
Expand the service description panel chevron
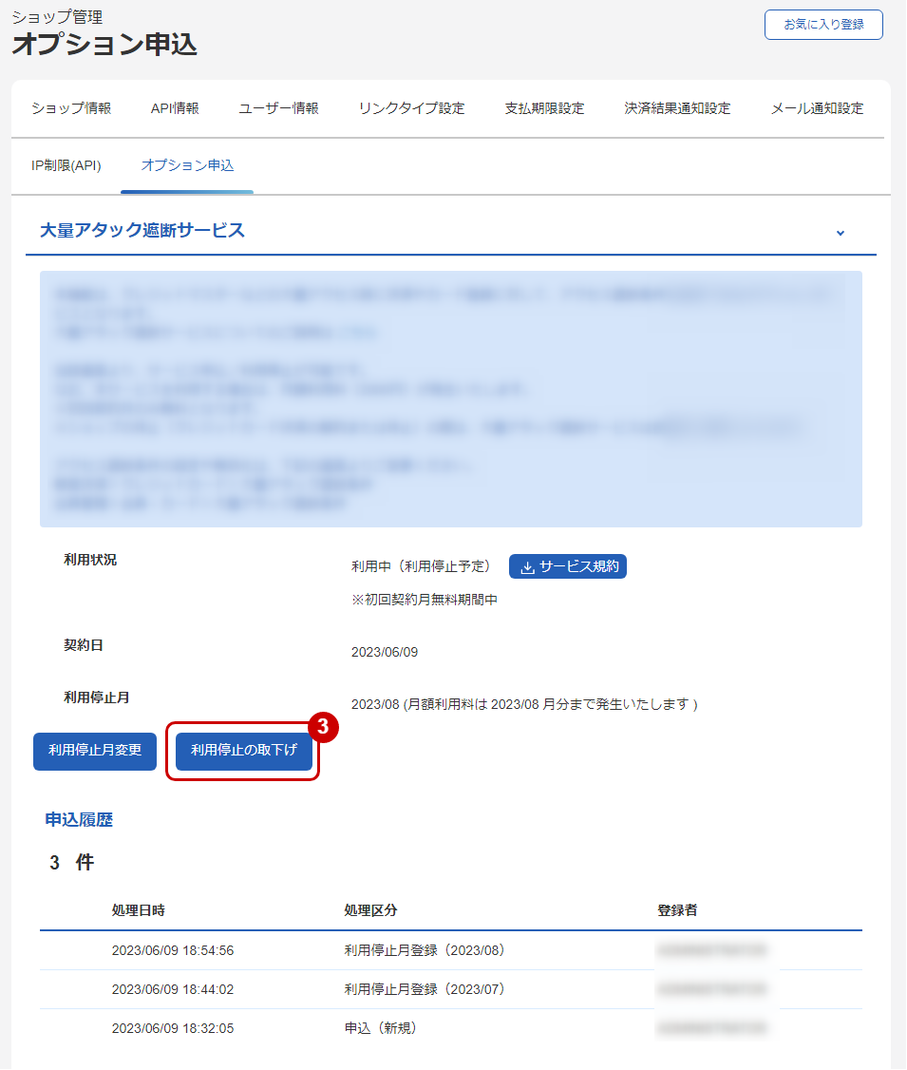(840, 231)
